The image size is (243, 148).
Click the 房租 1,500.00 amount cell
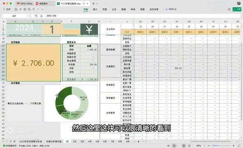(x=89, y=50)
